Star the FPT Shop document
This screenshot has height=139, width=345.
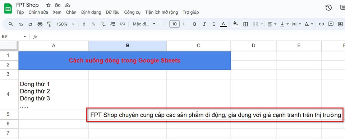point(48,5)
